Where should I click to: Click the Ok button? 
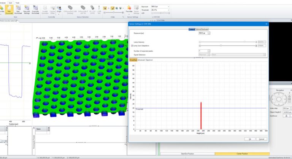(250, 139)
